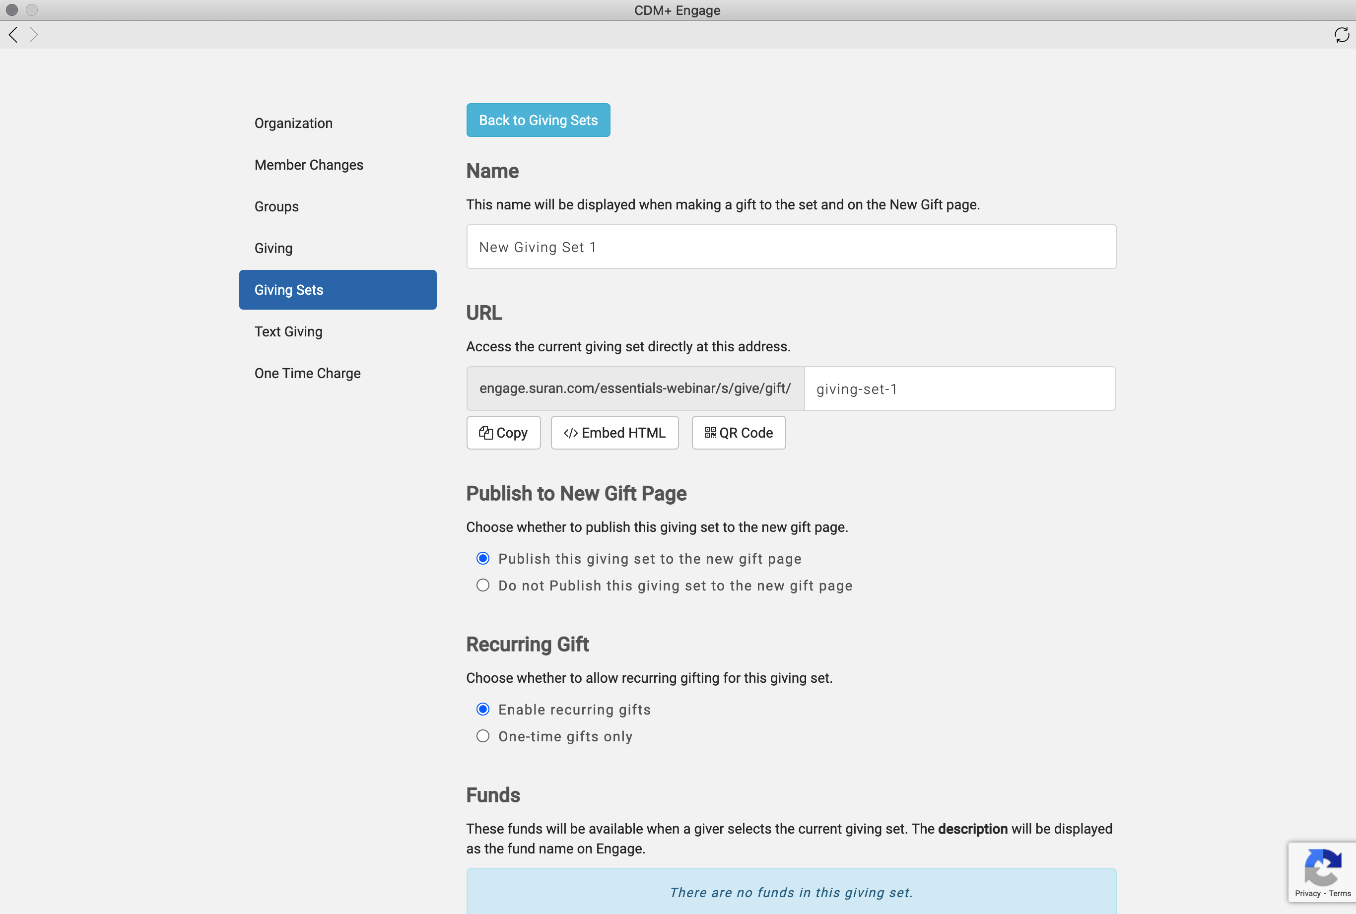Switch to Text Giving settings

288,331
